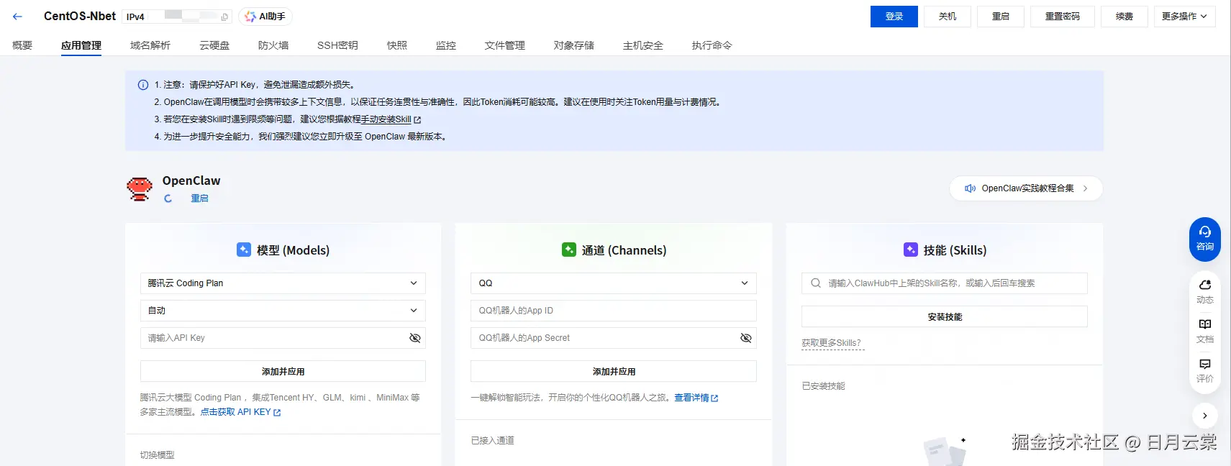Open the 腾讯云 Coding Plan dropdown
Screen dimensions: 1231x466
(x=283, y=283)
